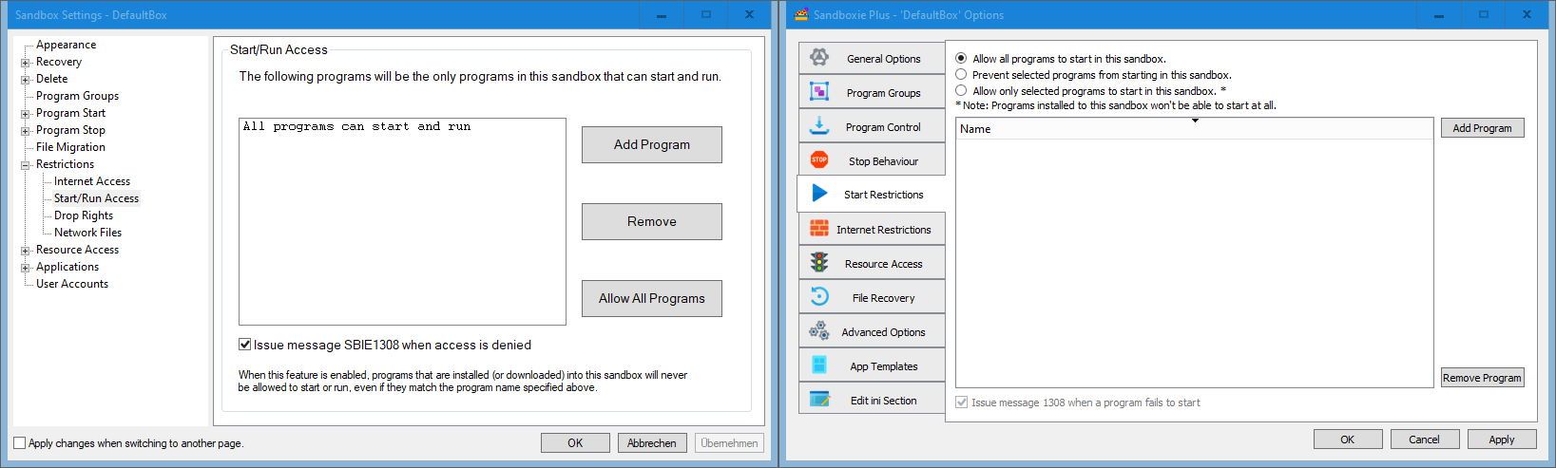Click the Advanced Options gears icon
Viewport: 1556px width, 468px height.
[819, 331]
